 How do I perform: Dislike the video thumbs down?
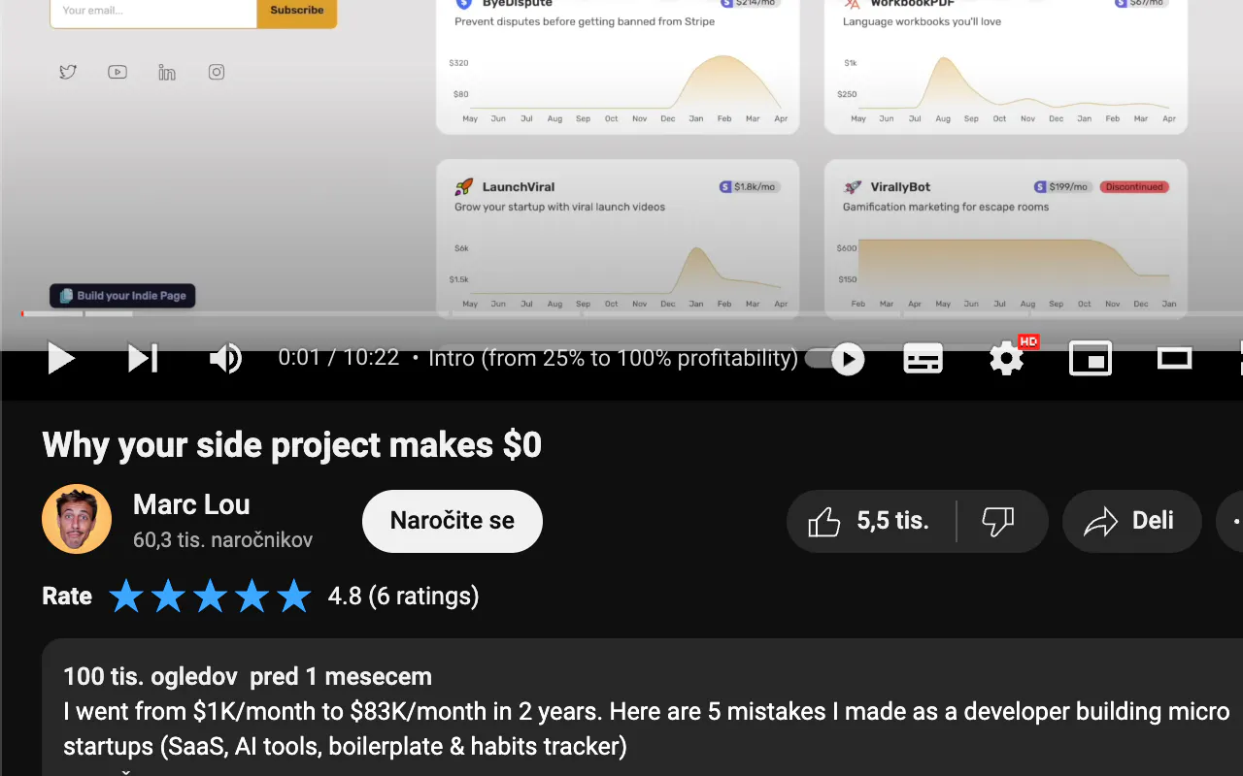tap(999, 521)
